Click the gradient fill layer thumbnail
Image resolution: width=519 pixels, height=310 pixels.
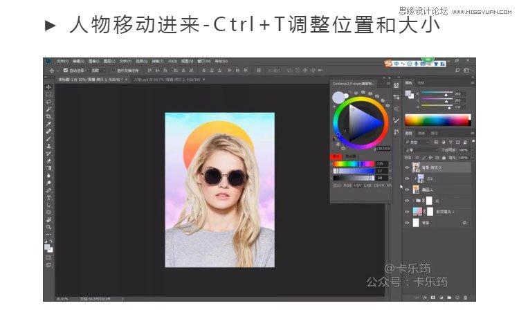point(417,212)
